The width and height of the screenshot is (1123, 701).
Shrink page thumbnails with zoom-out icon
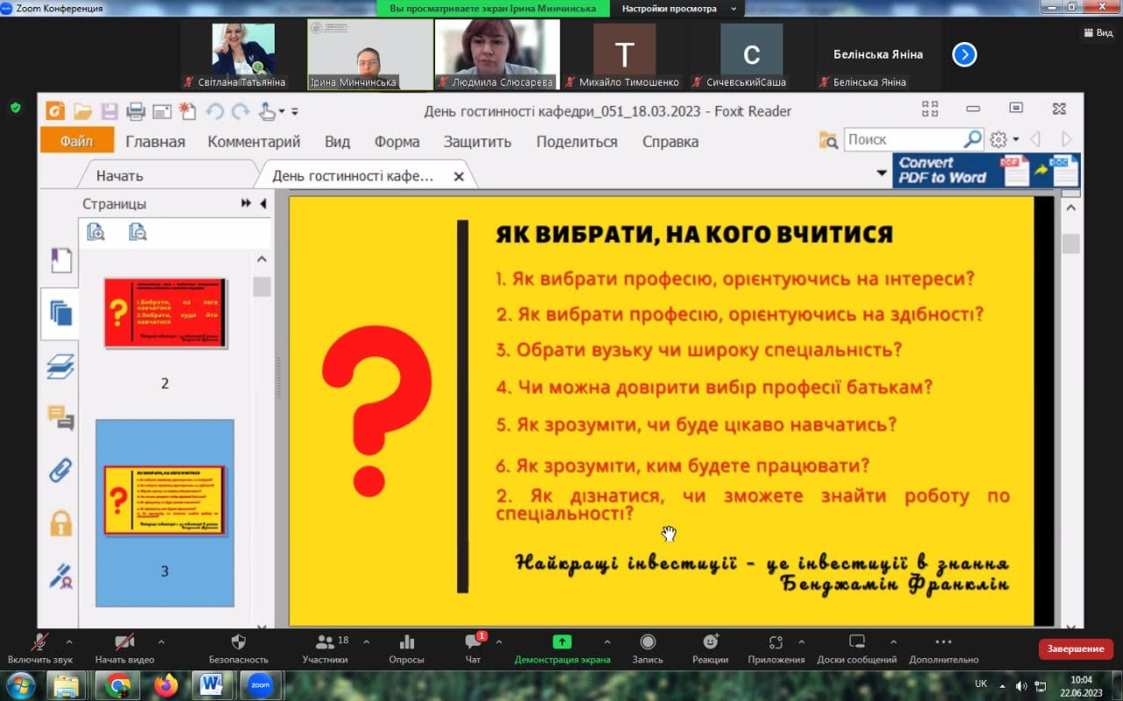[138, 232]
